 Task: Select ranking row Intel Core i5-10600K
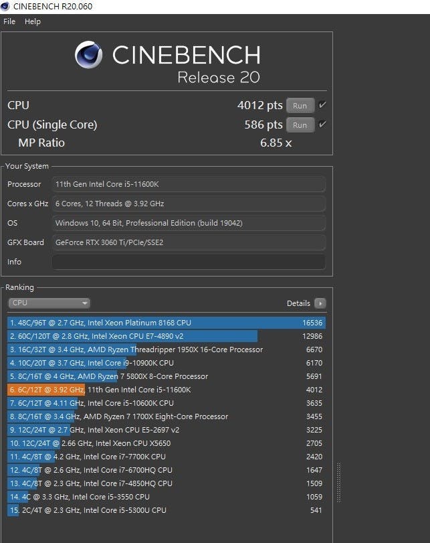(166, 403)
